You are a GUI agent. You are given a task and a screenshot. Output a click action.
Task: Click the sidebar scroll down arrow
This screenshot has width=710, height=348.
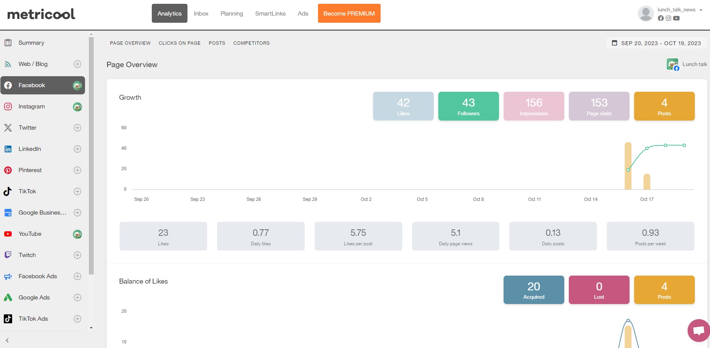(x=91, y=328)
